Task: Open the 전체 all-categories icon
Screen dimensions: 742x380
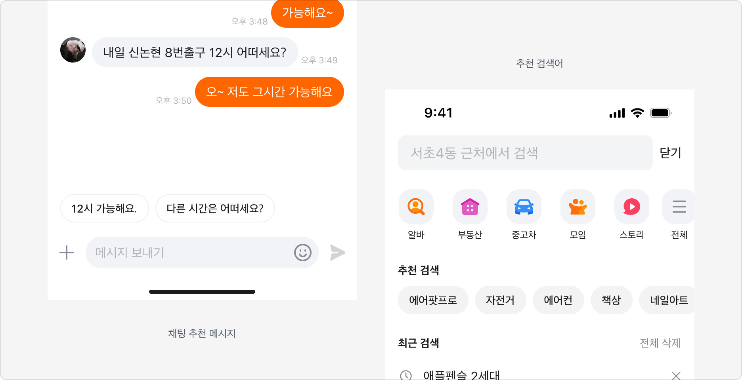Action: tap(679, 206)
